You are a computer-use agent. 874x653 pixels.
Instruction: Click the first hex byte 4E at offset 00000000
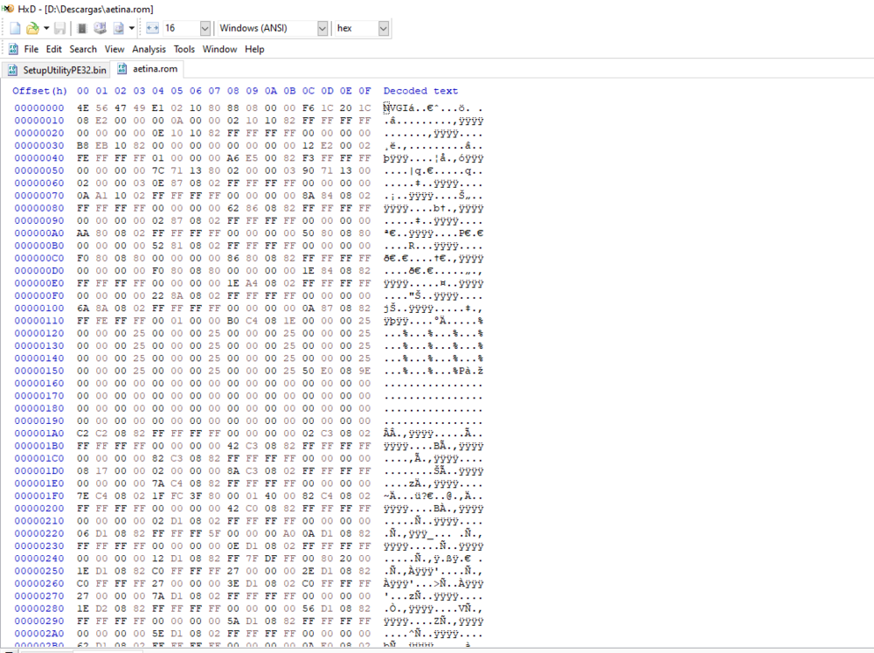[83, 108]
